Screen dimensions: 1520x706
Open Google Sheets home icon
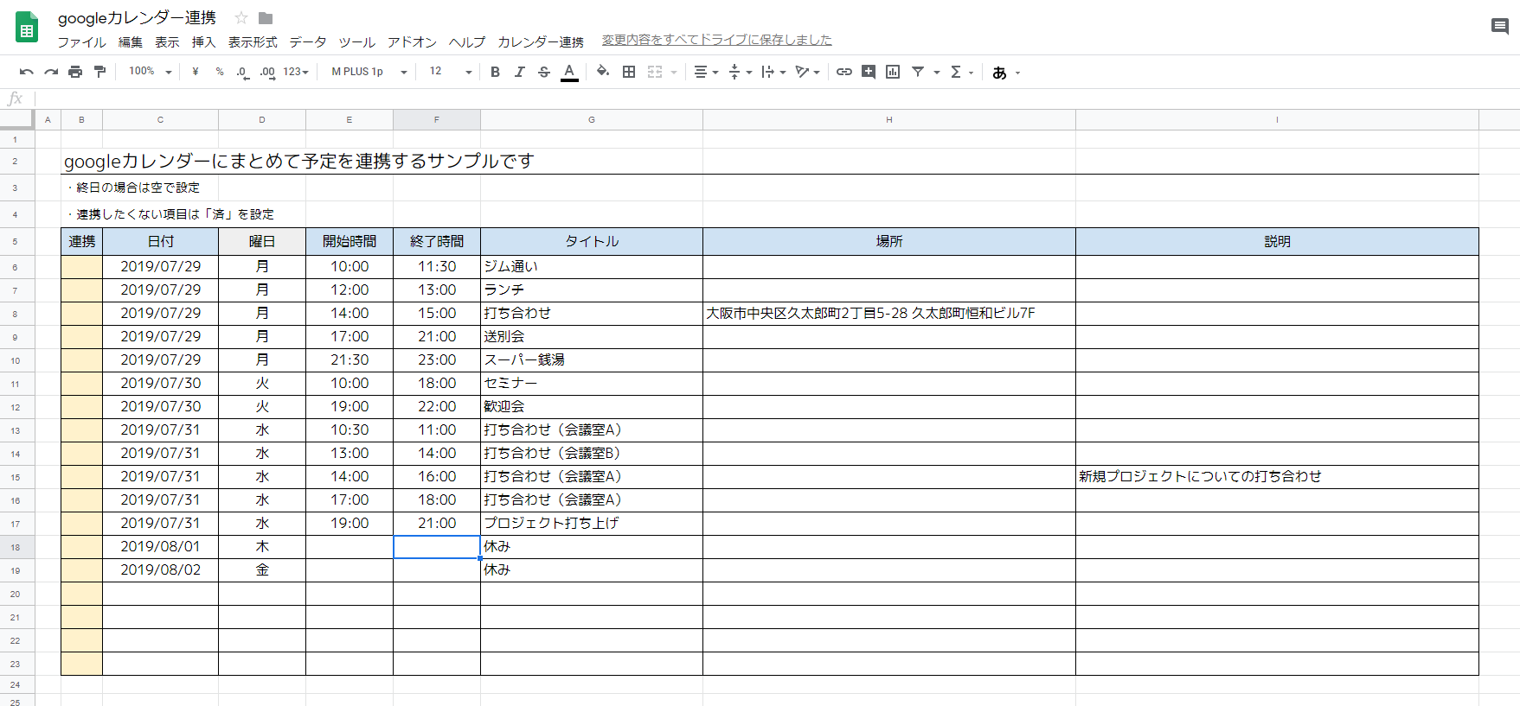point(27,28)
